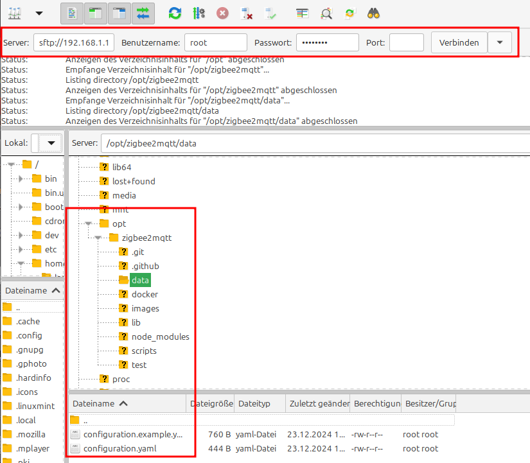Image resolution: width=530 pixels, height=463 pixels.
Task: Click into the Port input field
Action: (406, 43)
